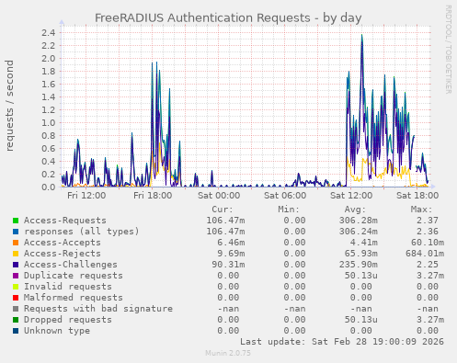
Task: Click the 2.4 y-axis tick label
Action: click(x=49, y=32)
